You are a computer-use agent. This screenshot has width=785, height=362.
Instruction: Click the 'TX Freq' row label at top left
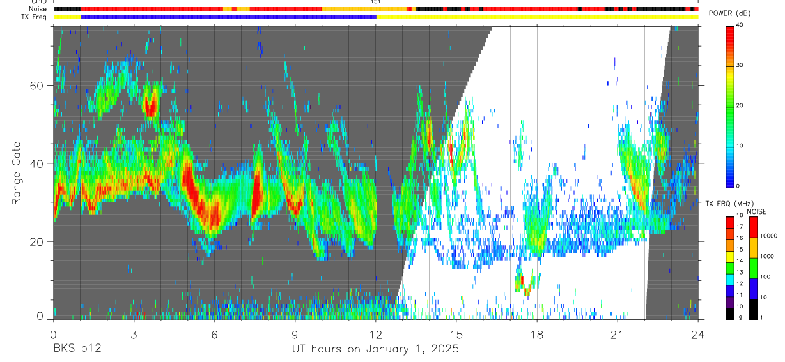point(33,16)
